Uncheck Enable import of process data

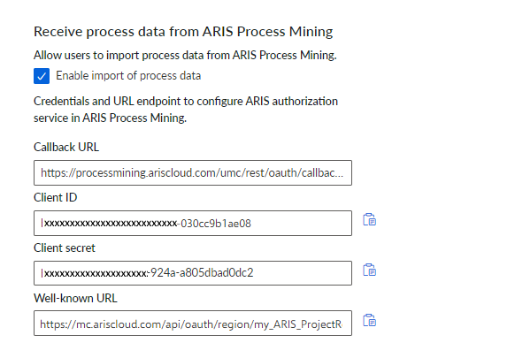click(x=42, y=76)
